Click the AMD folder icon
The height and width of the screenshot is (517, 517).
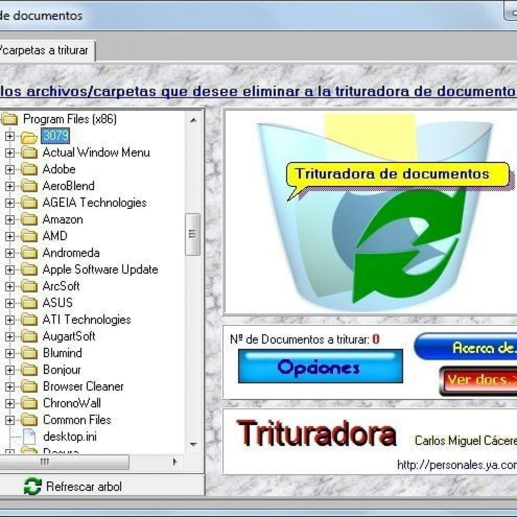[29, 236]
